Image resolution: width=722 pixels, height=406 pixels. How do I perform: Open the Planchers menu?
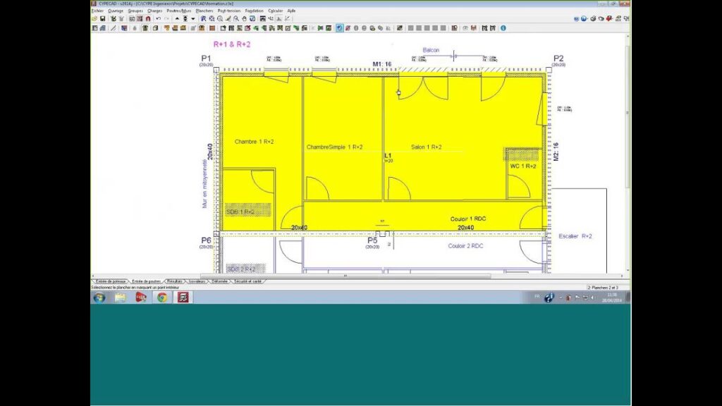[x=204, y=11]
